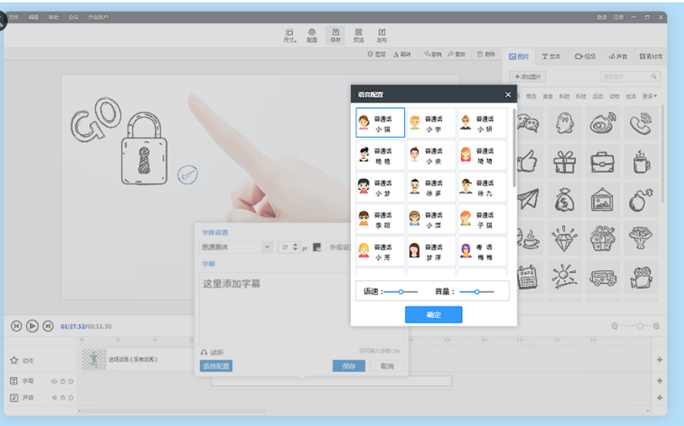Add the briefcase doodle image

click(602, 161)
